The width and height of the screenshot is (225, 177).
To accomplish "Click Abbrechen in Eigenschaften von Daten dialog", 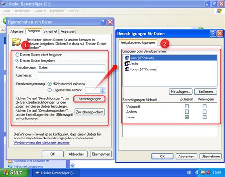I will pos(76,154).
